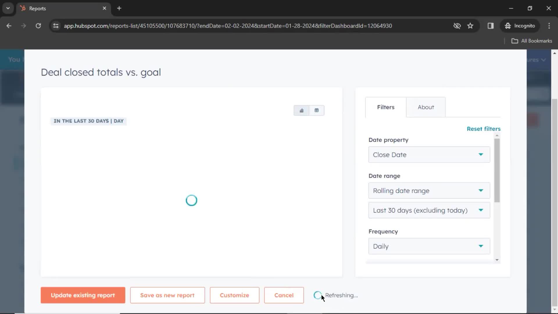This screenshot has height=314, width=558.
Task: Click the Cancel button
Action: 284,295
